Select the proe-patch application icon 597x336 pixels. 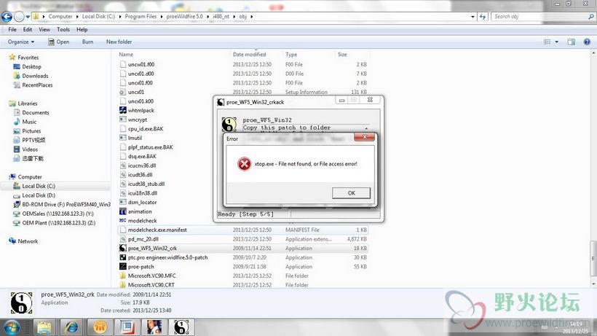(x=122, y=267)
